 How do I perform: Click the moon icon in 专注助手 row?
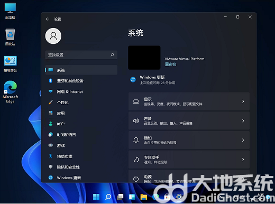coord(136,160)
